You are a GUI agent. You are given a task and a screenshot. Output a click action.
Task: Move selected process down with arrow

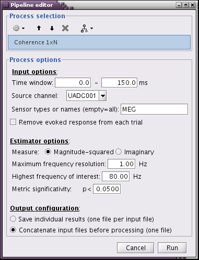pos(52,28)
